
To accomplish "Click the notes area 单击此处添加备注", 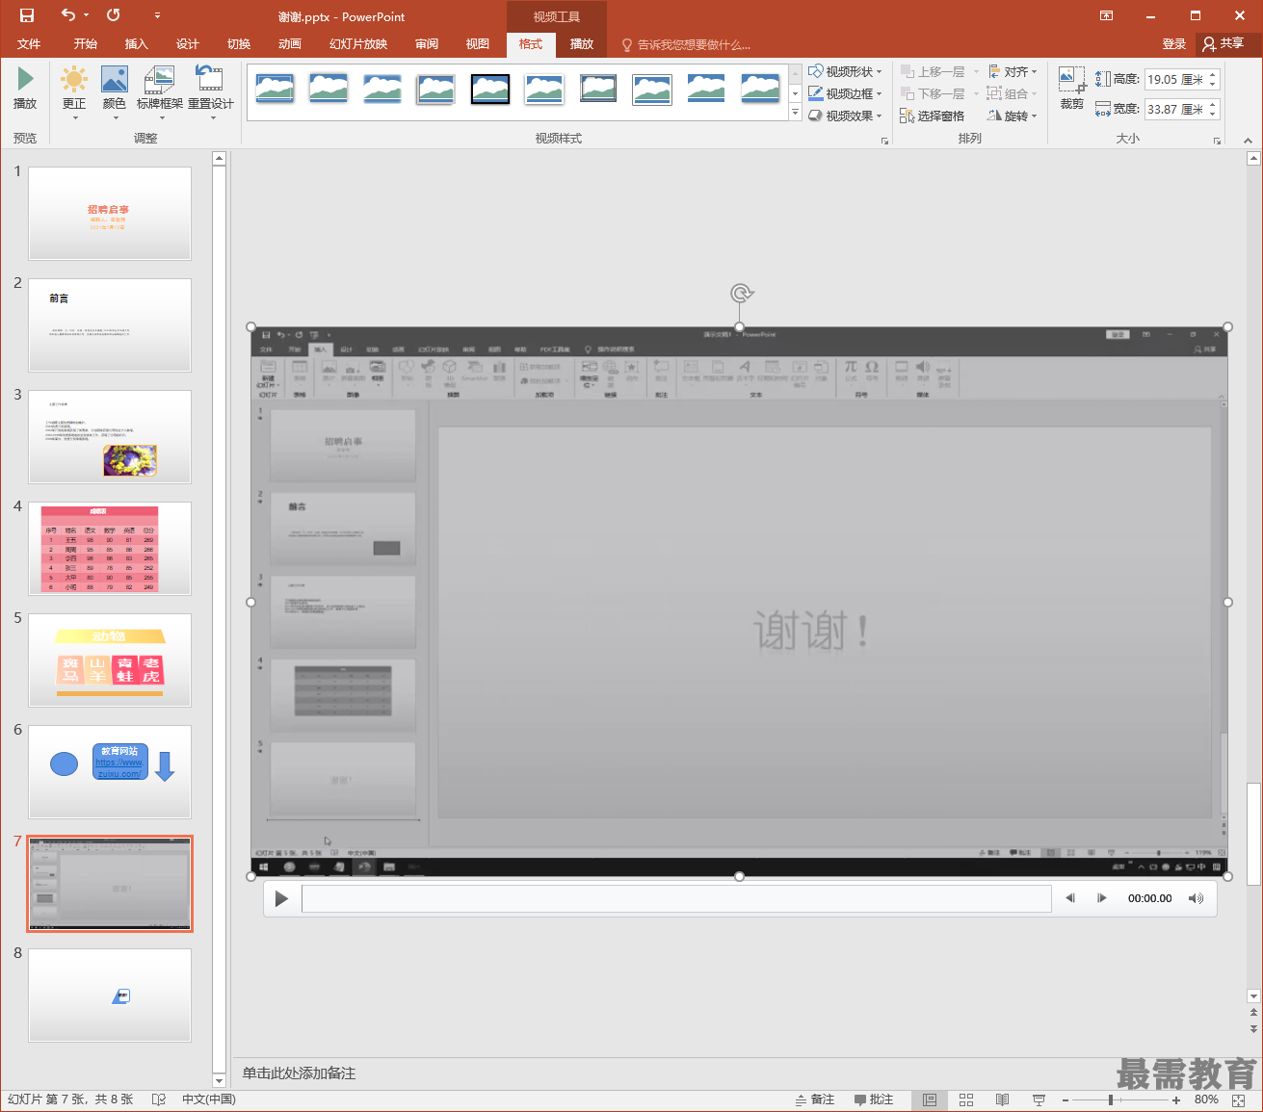I will point(299,1073).
